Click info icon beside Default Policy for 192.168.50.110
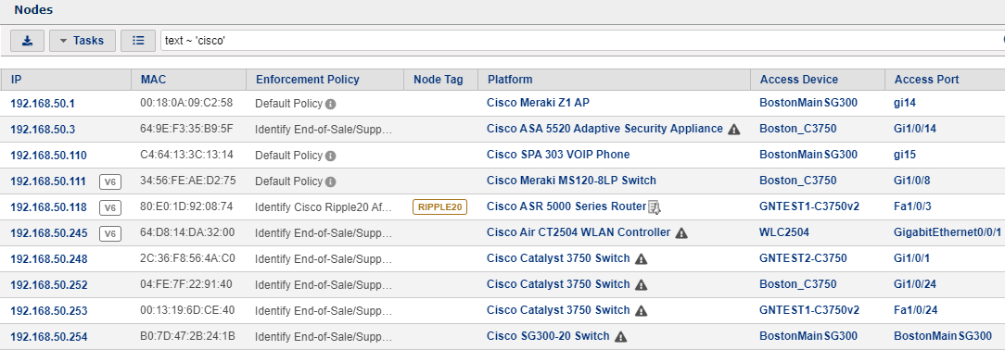This screenshot has width=1005, height=350. point(330,156)
